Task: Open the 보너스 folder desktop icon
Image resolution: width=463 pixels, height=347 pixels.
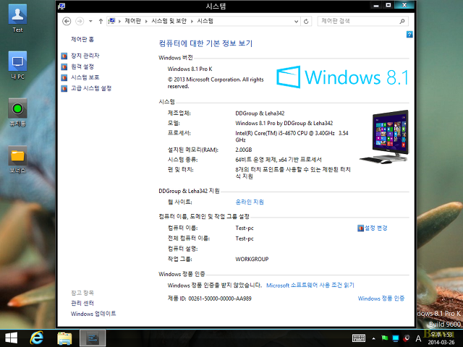Action: pyautogui.click(x=17, y=159)
